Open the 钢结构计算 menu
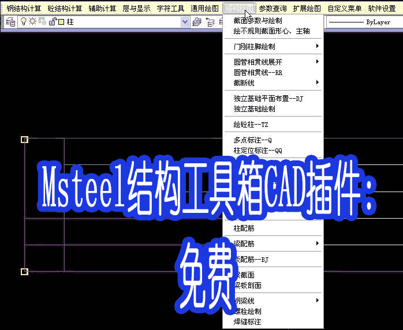 click(x=24, y=9)
